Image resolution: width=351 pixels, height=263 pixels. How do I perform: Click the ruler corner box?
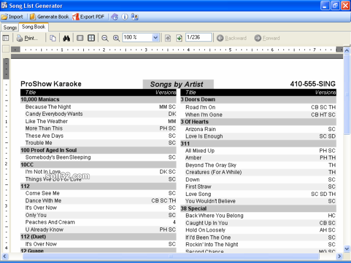6,49
